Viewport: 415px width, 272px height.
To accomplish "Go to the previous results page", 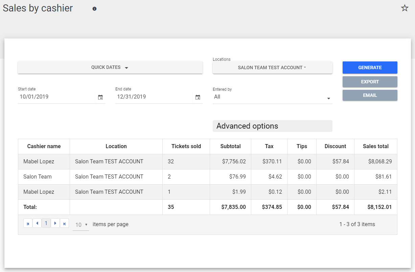I will tap(37, 223).
